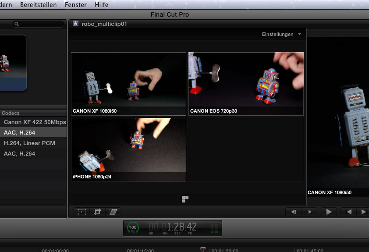Click the 100% background tasks indicator
Viewport: 369px width, 252px height.
click(x=133, y=228)
